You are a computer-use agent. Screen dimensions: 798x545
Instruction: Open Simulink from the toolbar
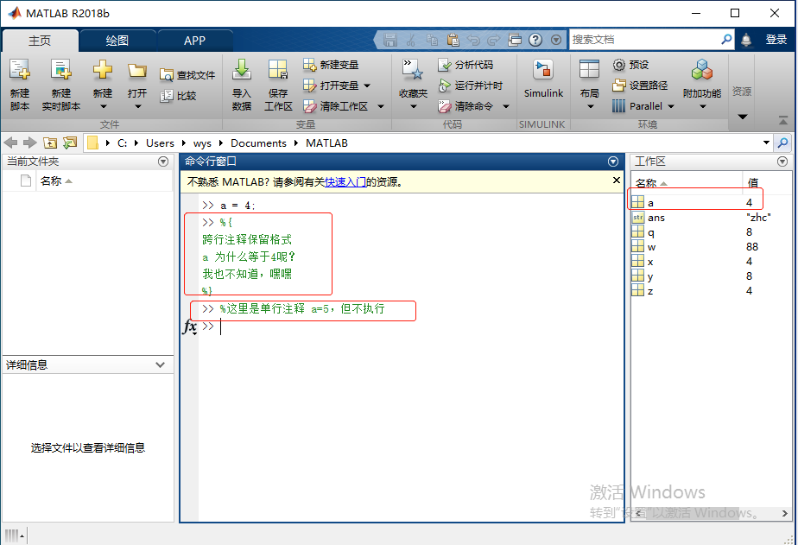click(x=543, y=79)
